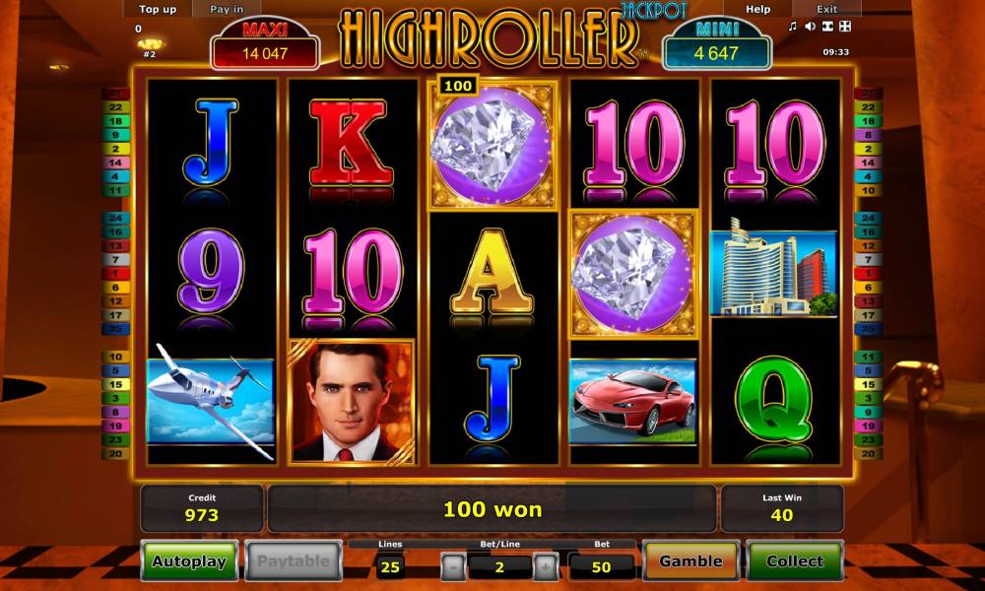The height and width of the screenshot is (591, 985).
Task: Click the Exit menu item
Action: (x=826, y=9)
